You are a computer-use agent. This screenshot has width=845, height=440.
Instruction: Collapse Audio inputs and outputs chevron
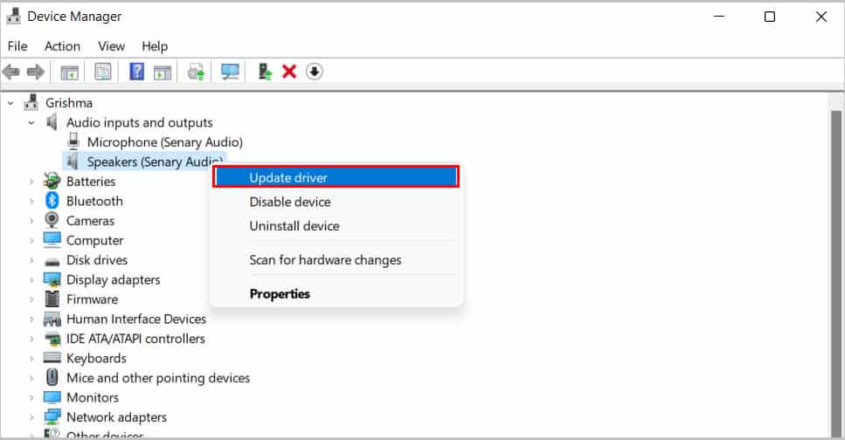tap(31, 123)
